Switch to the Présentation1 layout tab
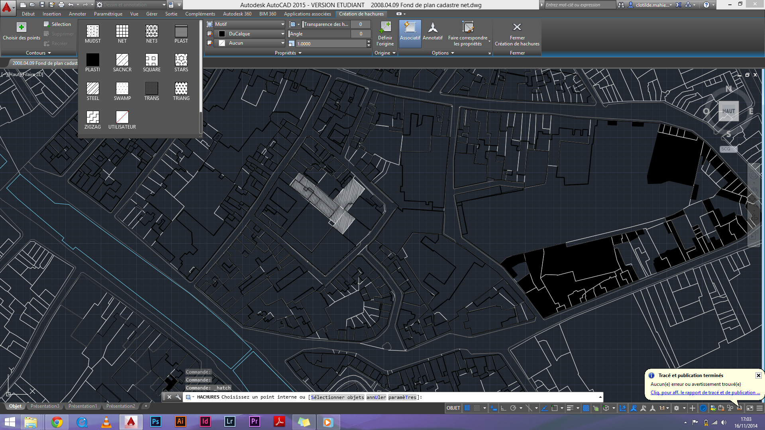This screenshot has width=765, height=430. 82,406
